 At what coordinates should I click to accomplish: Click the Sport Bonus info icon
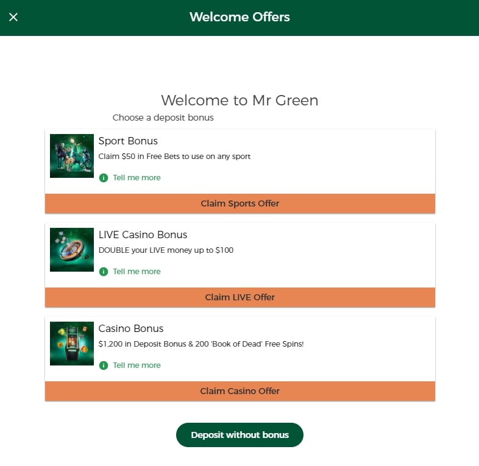point(104,178)
